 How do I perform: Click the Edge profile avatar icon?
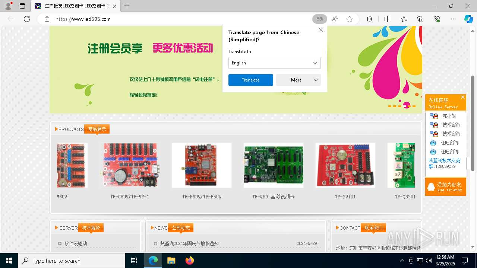[x=8, y=6]
